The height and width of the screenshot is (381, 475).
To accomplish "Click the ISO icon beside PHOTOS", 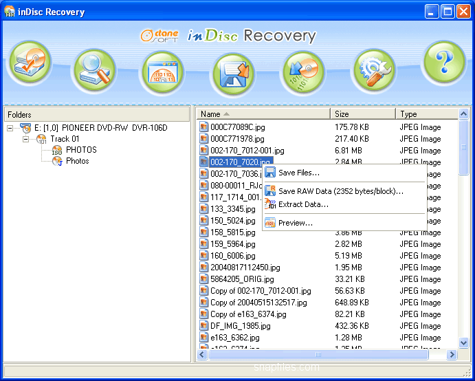I will (x=57, y=150).
